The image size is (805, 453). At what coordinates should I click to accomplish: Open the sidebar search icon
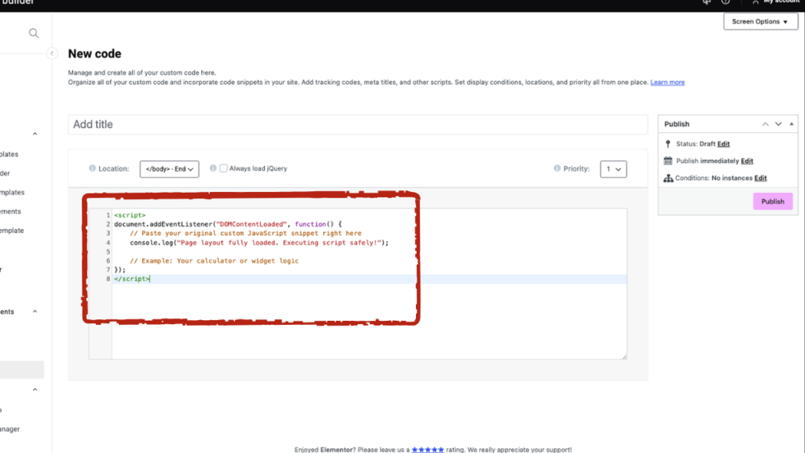point(34,33)
